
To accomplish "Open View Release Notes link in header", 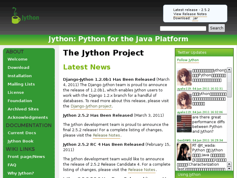I will (x=190, y=14).
